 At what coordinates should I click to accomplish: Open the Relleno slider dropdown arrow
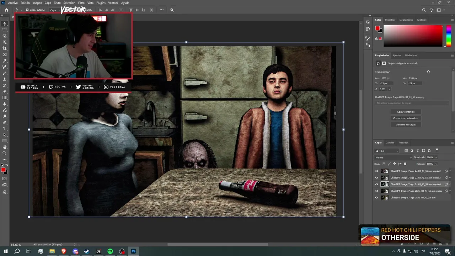pos(436,164)
